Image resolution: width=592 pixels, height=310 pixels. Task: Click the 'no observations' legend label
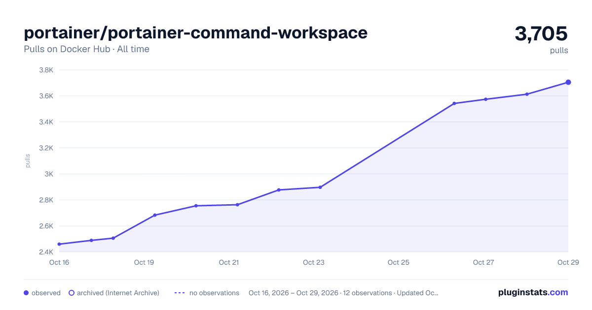point(214,293)
